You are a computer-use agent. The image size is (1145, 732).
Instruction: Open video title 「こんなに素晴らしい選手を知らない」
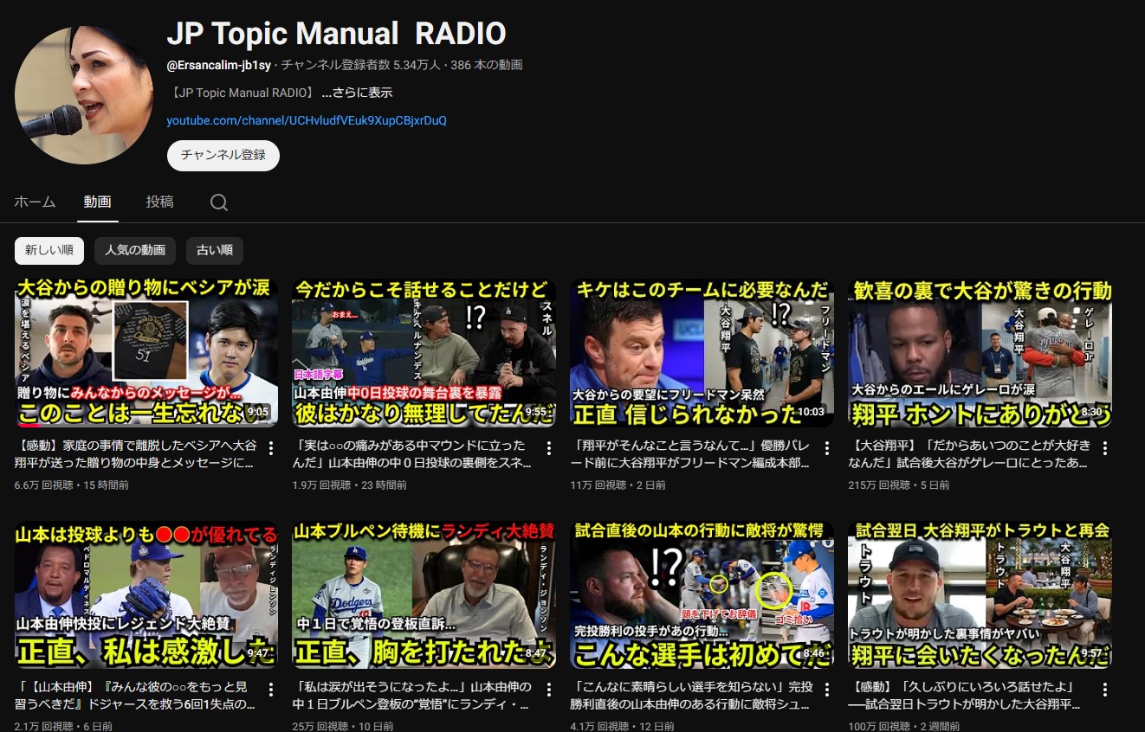[692, 696]
